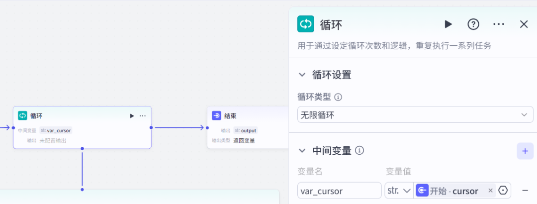Click 返回变量 in the 结束 node
Screen dimensions: 537x204
tap(244, 141)
